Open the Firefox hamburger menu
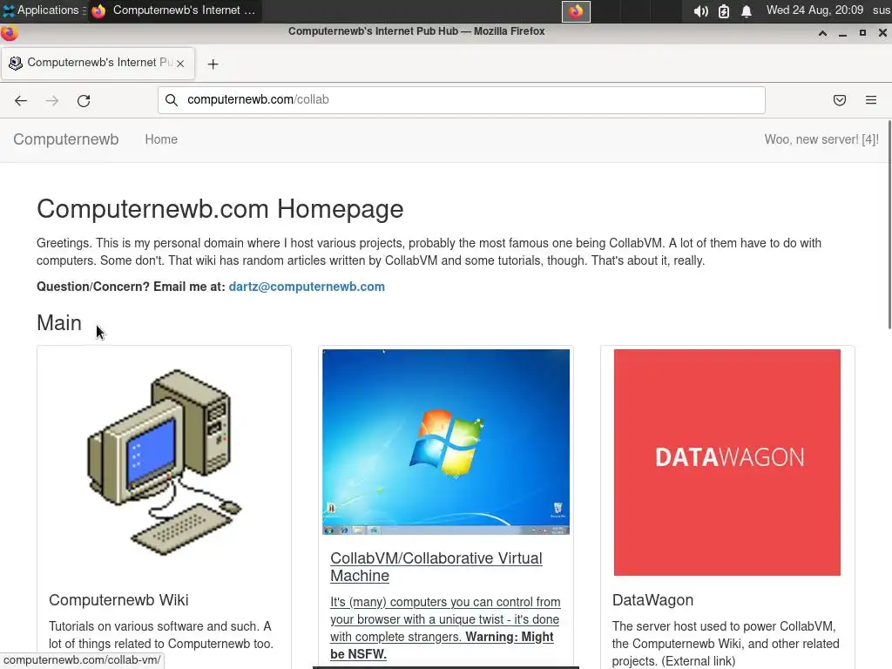892x669 pixels. [871, 100]
